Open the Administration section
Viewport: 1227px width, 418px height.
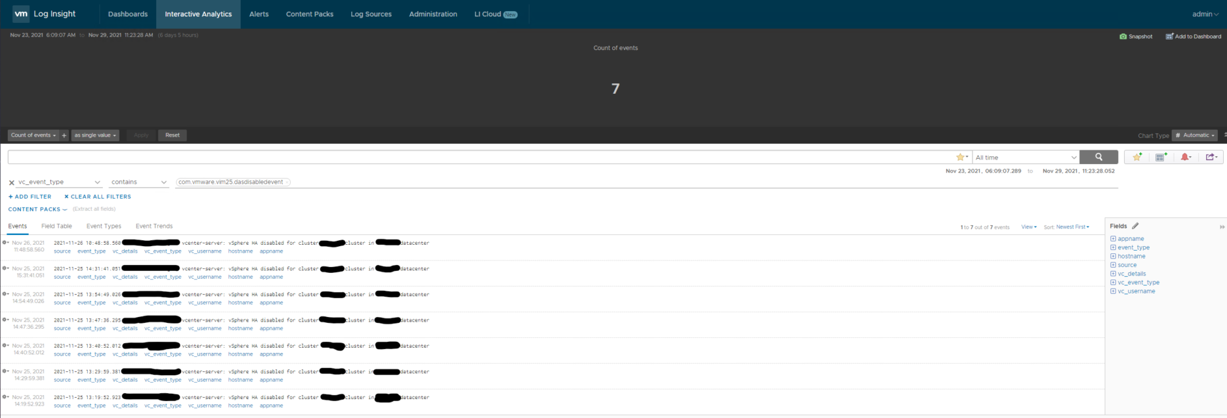tap(433, 14)
